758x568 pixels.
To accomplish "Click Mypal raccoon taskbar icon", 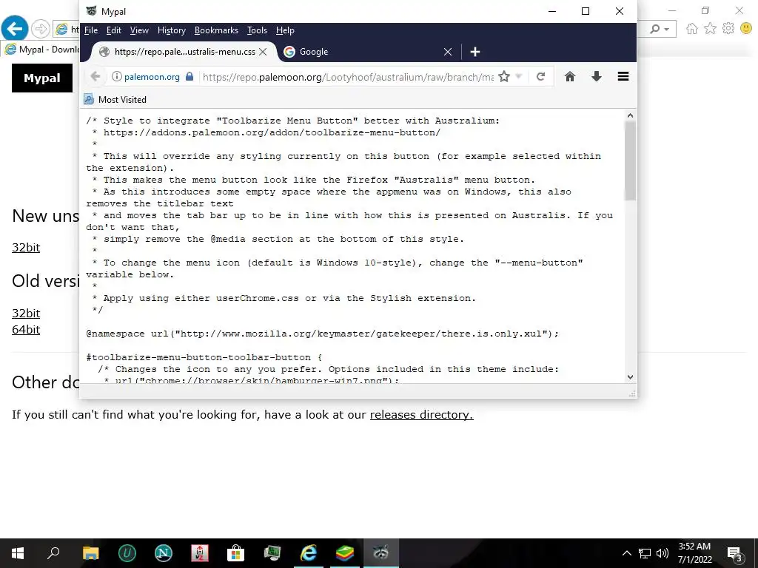I will [381, 553].
